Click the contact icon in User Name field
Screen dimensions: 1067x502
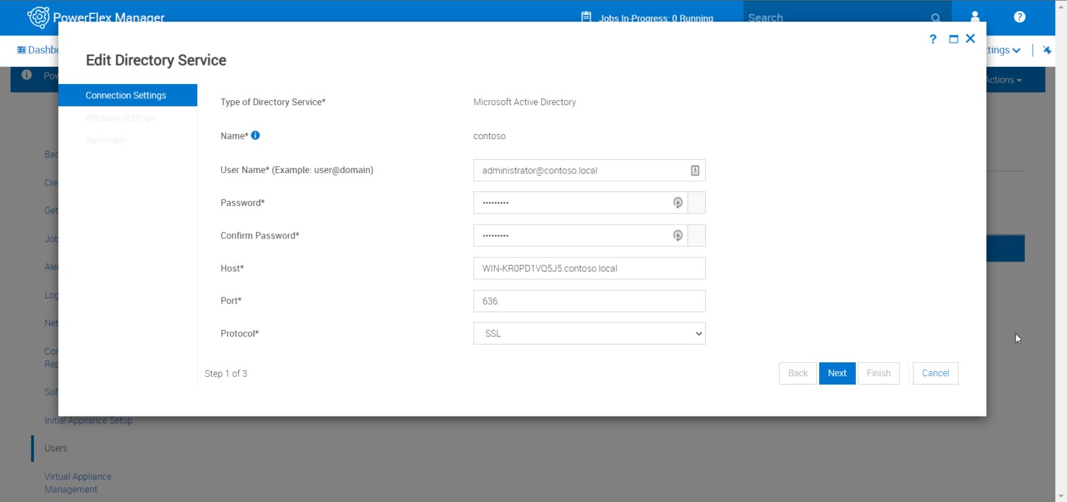(x=695, y=170)
